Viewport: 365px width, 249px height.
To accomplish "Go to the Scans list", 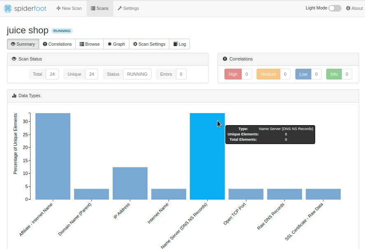I will click(100, 8).
